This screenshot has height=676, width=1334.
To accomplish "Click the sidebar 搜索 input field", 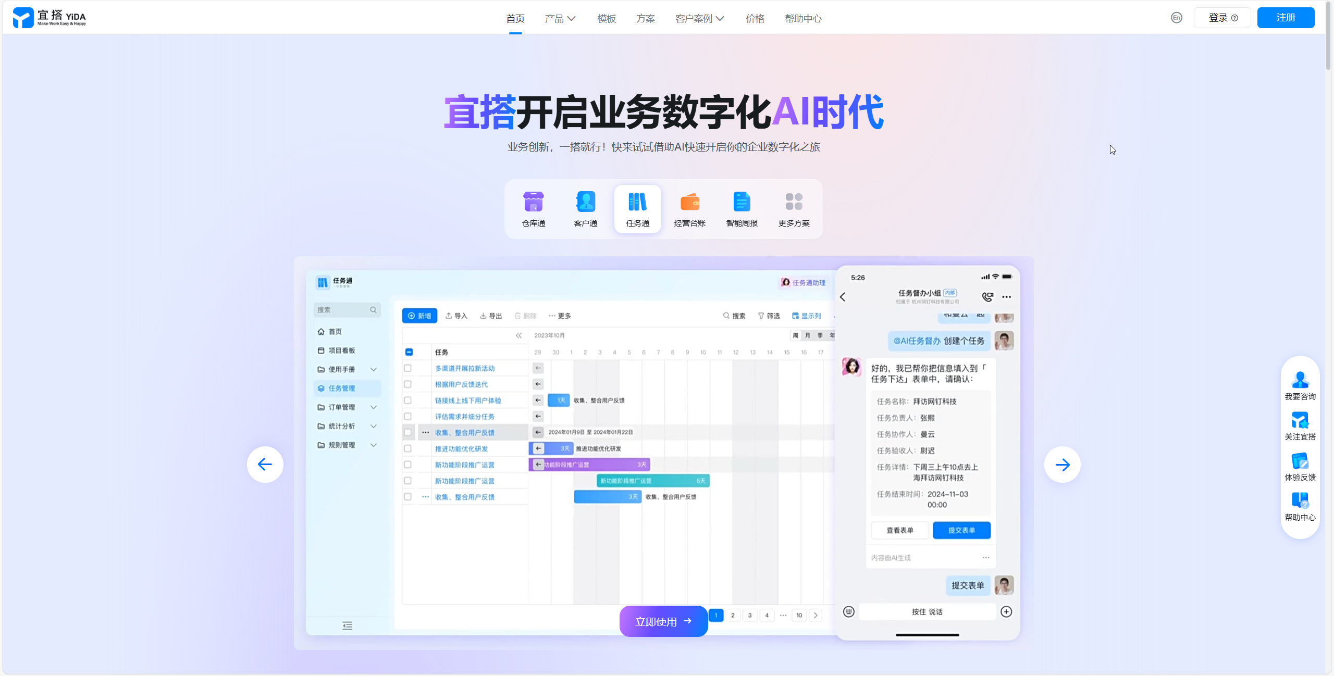I will pos(347,310).
